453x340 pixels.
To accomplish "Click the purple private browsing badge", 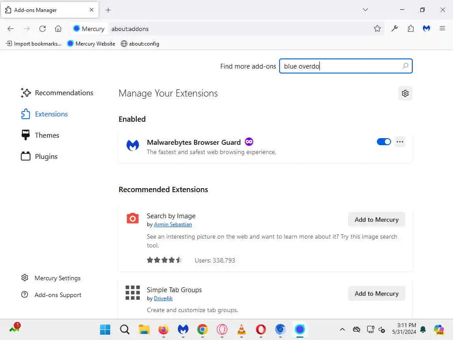I will point(249,142).
